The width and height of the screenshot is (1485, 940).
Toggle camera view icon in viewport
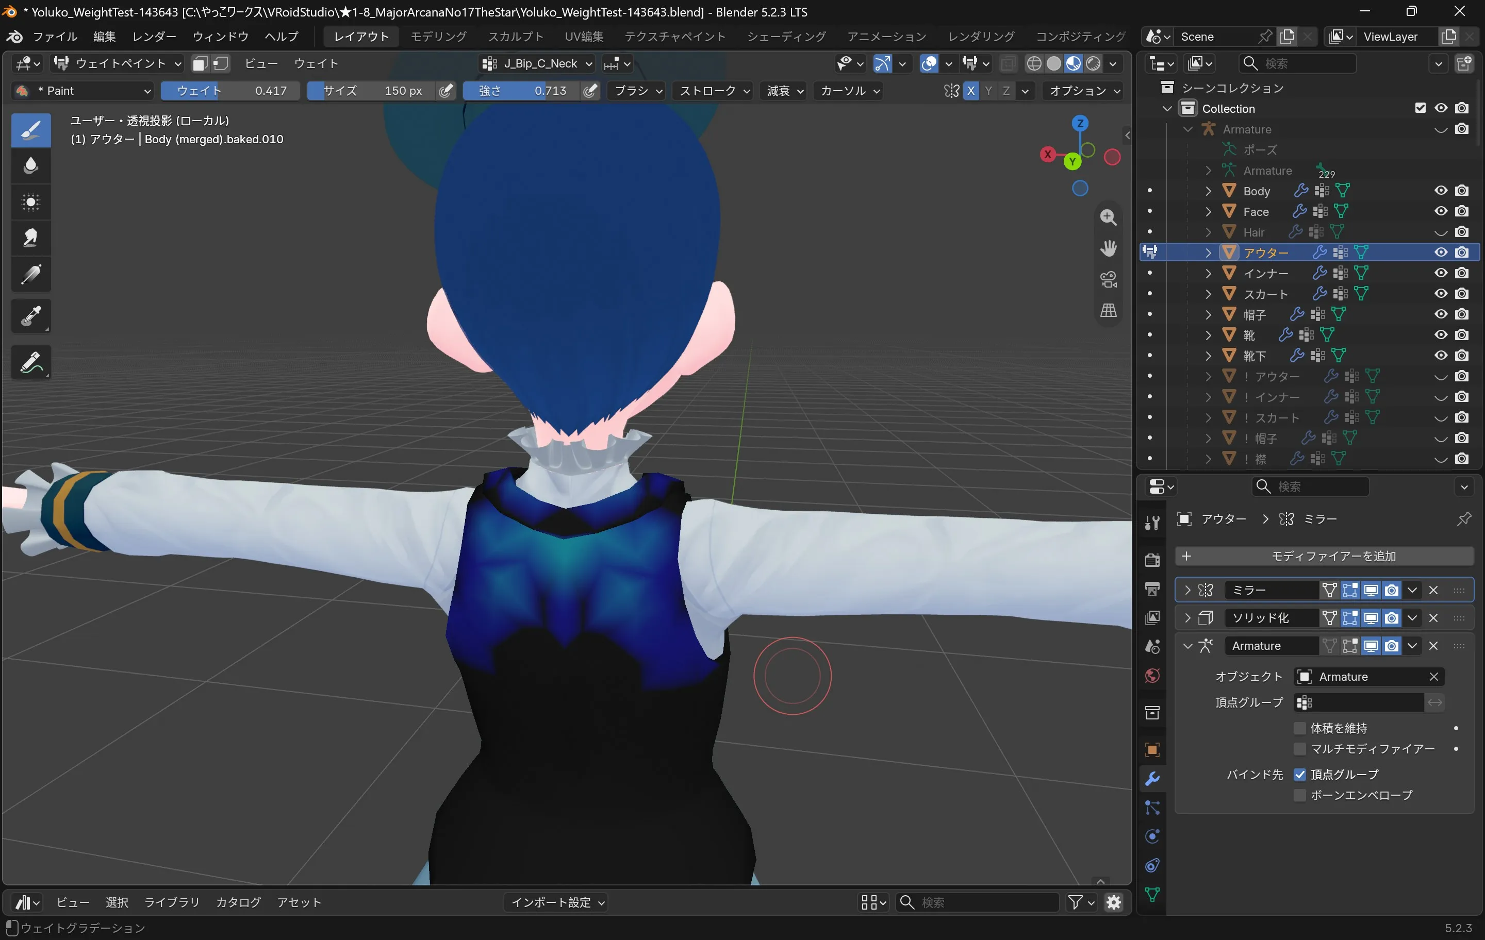[1108, 279]
